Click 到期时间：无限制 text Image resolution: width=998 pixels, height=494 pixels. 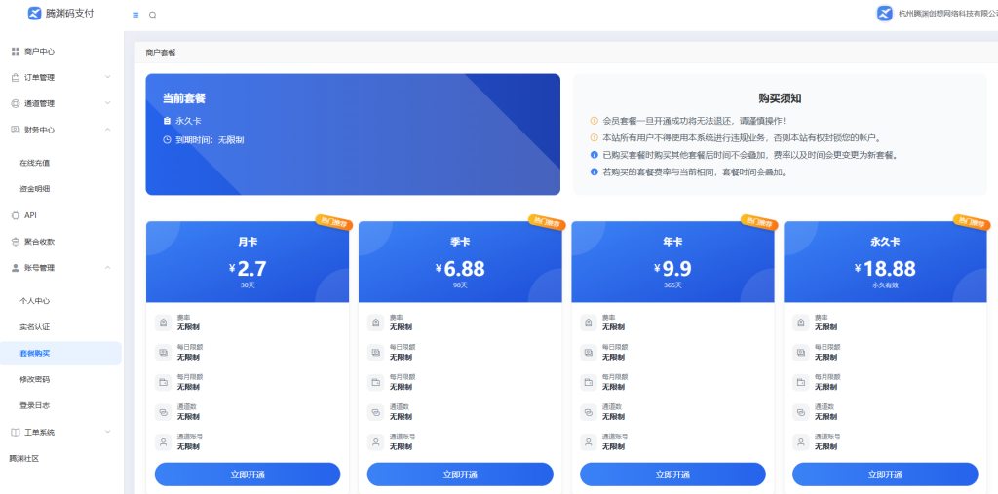210,140
